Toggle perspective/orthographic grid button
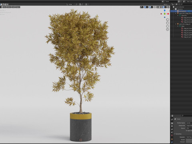 pyautogui.click(x=168, y=30)
